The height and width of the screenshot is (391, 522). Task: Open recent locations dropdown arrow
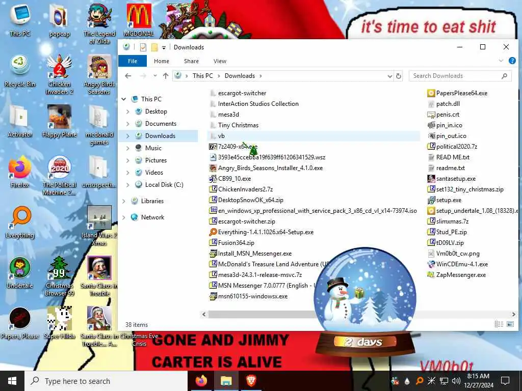point(155,76)
